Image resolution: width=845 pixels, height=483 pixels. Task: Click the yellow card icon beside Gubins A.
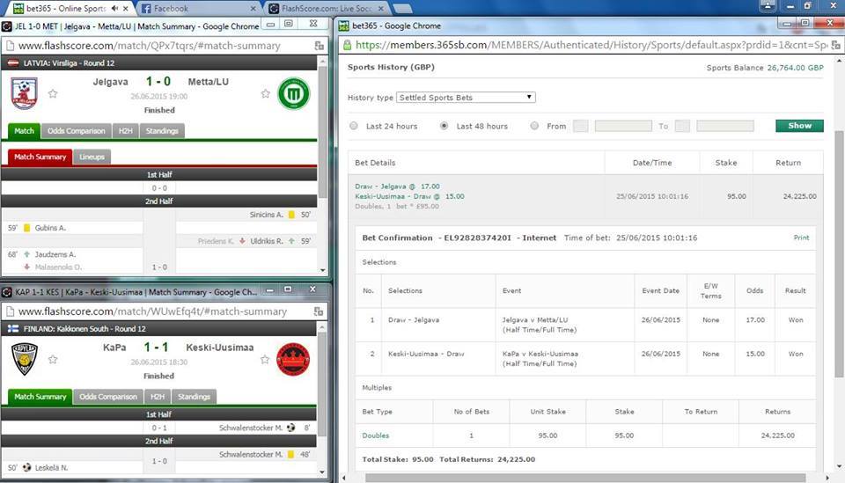(x=27, y=228)
